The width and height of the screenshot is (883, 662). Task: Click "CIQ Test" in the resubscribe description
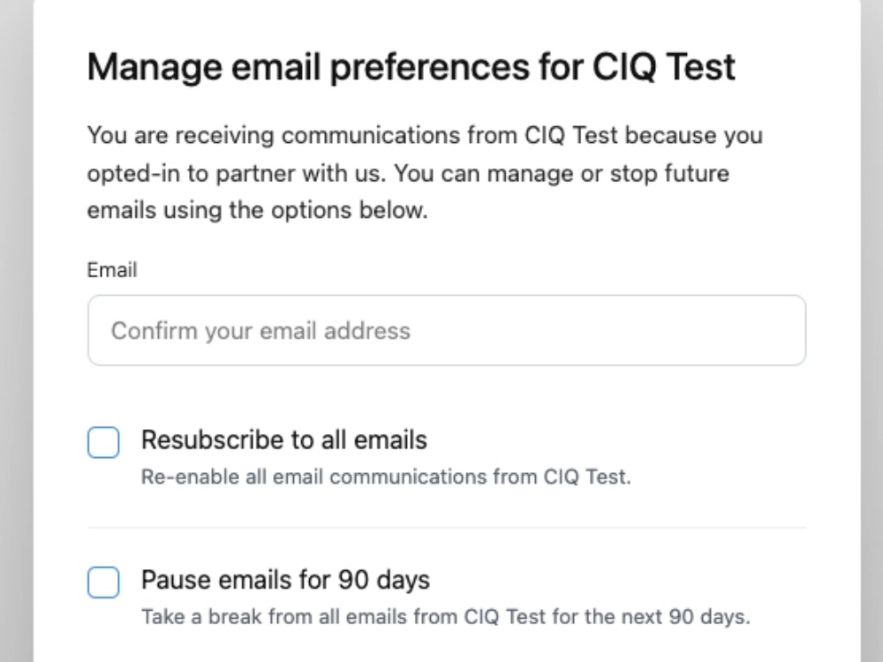594,478
